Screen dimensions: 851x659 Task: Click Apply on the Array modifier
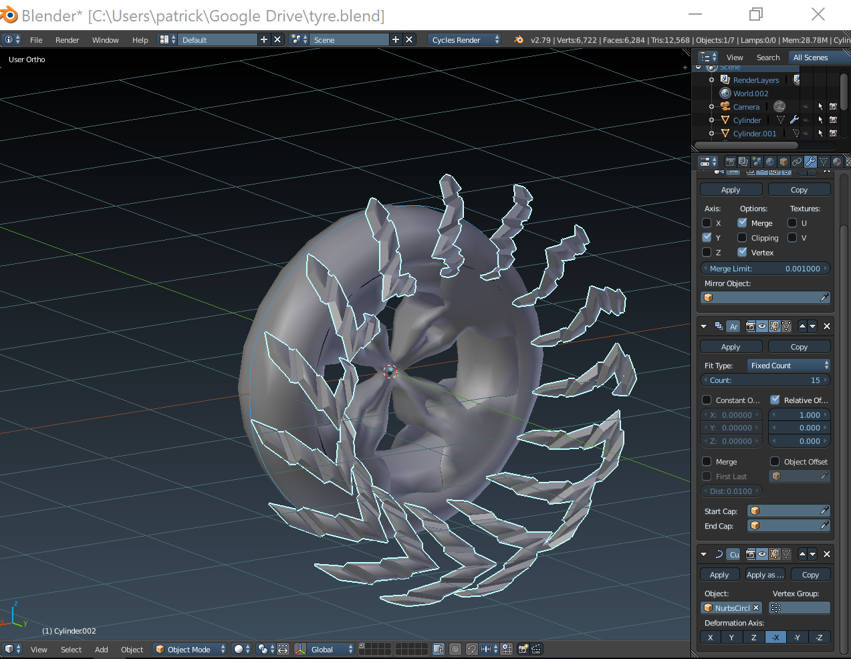(x=731, y=347)
